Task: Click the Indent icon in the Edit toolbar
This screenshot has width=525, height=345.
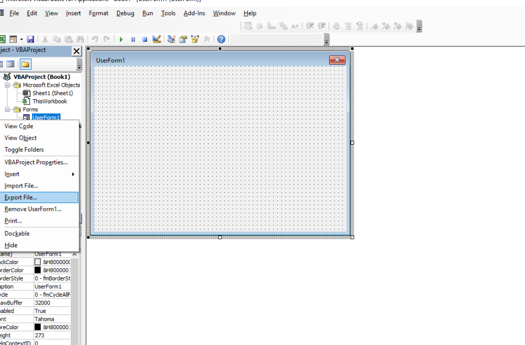Action: coord(310,26)
